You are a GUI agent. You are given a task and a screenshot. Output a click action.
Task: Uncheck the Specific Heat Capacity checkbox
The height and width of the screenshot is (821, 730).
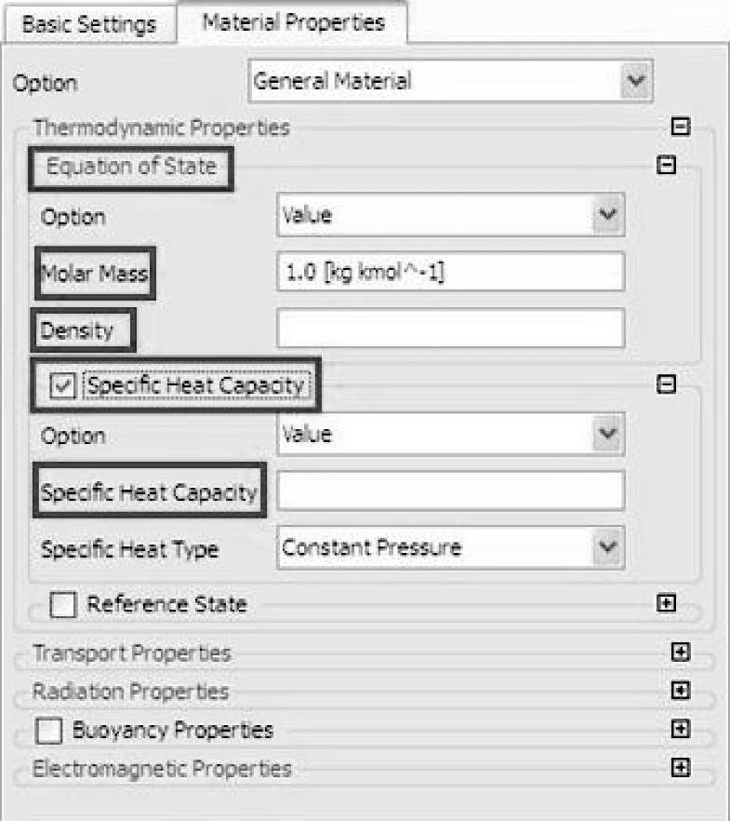point(61,384)
